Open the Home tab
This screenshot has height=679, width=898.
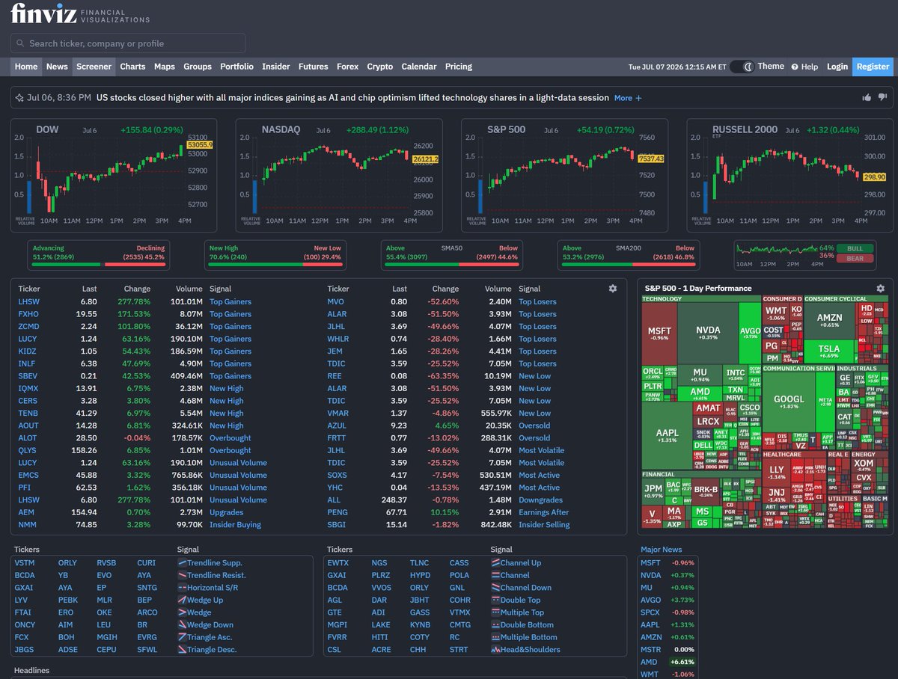click(26, 67)
